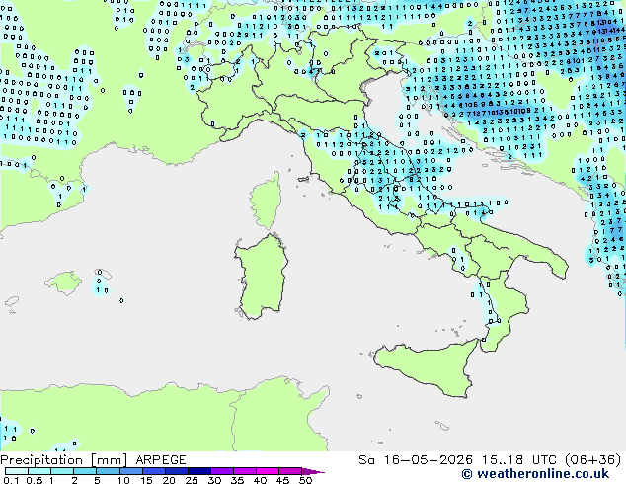Click the over-50 mm arrow legend tip
The width and height of the screenshot is (626, 484).
point(313,471)
